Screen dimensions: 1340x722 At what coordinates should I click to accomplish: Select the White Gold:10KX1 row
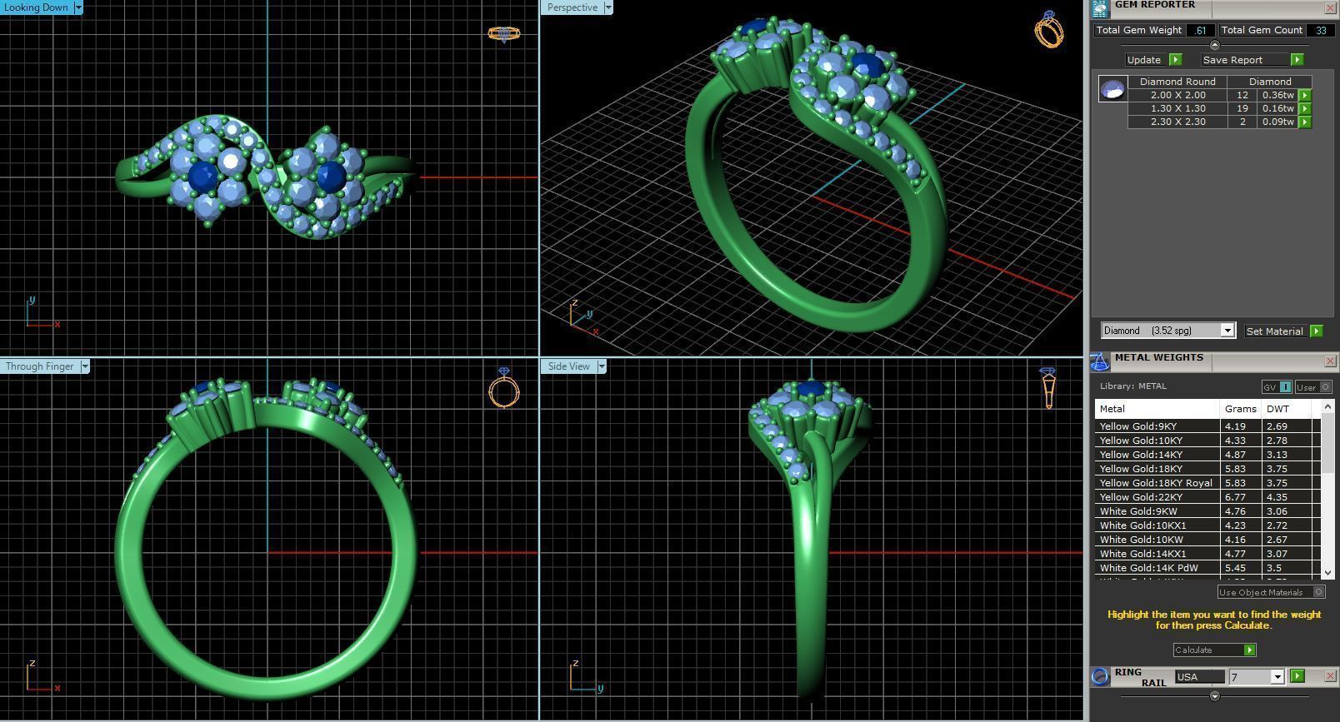1207,525
